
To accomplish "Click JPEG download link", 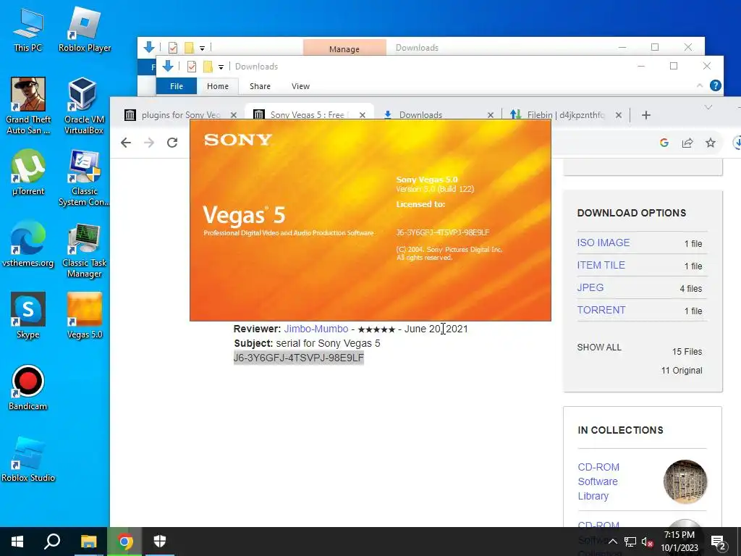I will [590, 287].
